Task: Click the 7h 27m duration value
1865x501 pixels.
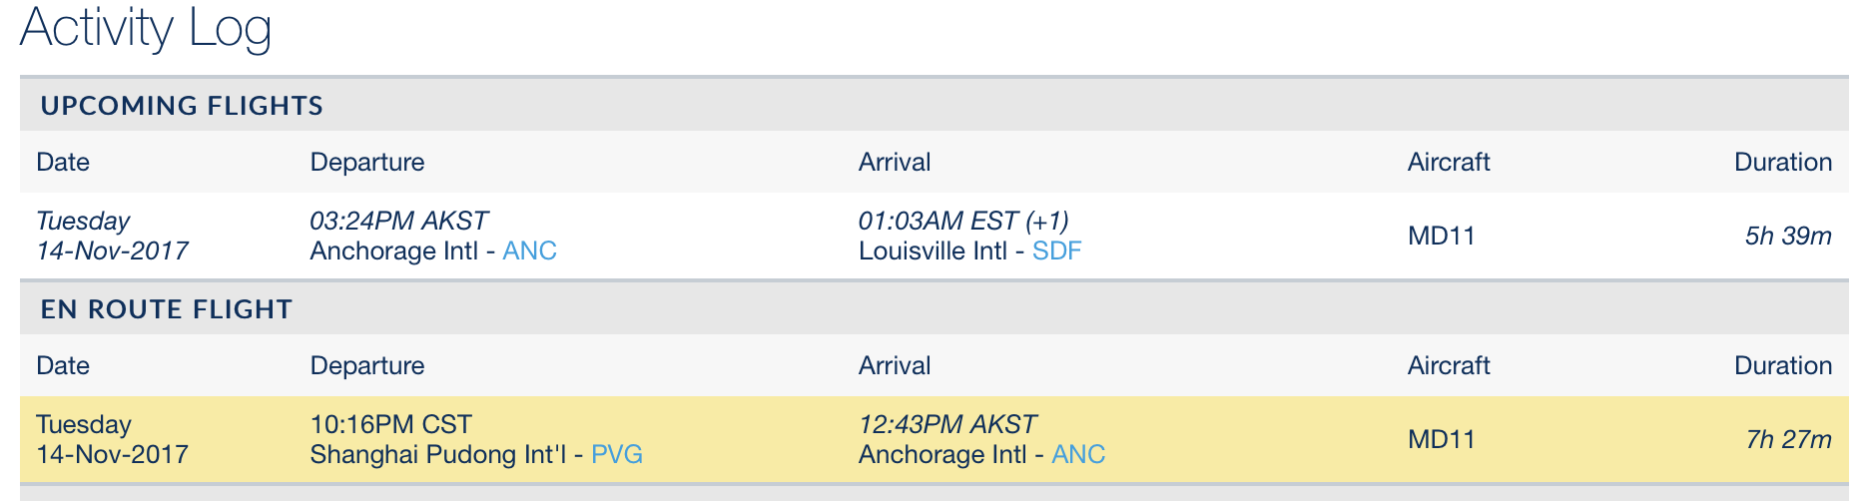Action: (1787, 439)
